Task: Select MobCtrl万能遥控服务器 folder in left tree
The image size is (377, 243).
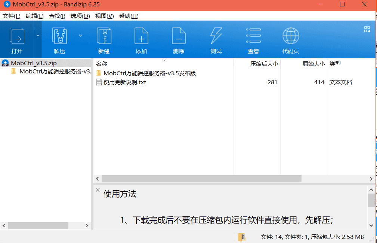Action: click(x=55, y=72)
